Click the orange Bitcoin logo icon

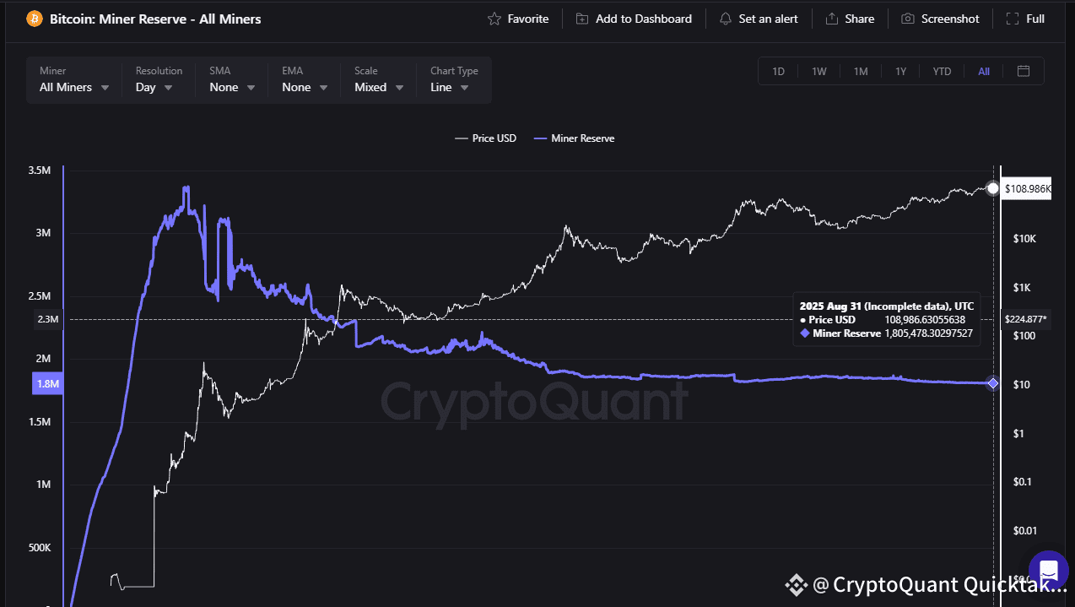34,19
